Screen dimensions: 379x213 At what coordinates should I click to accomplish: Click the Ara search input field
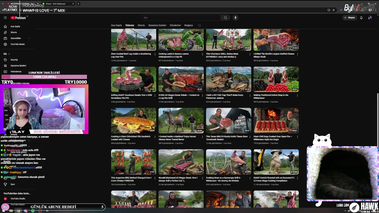[181, 18]
